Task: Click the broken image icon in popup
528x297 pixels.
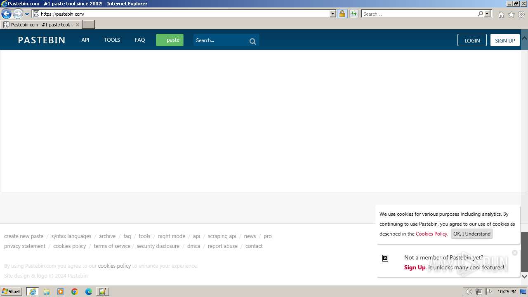Action: pyautogui.click(x=385, y=258)
